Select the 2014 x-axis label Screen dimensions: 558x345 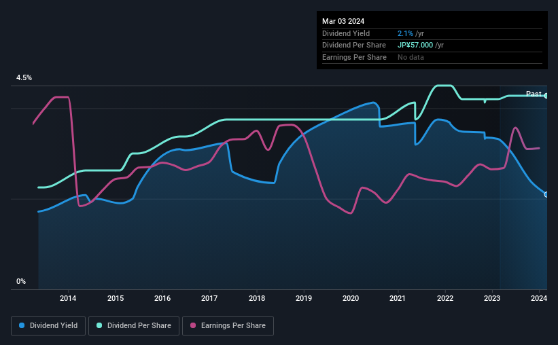pyautogui.click(x=68, y=298)
